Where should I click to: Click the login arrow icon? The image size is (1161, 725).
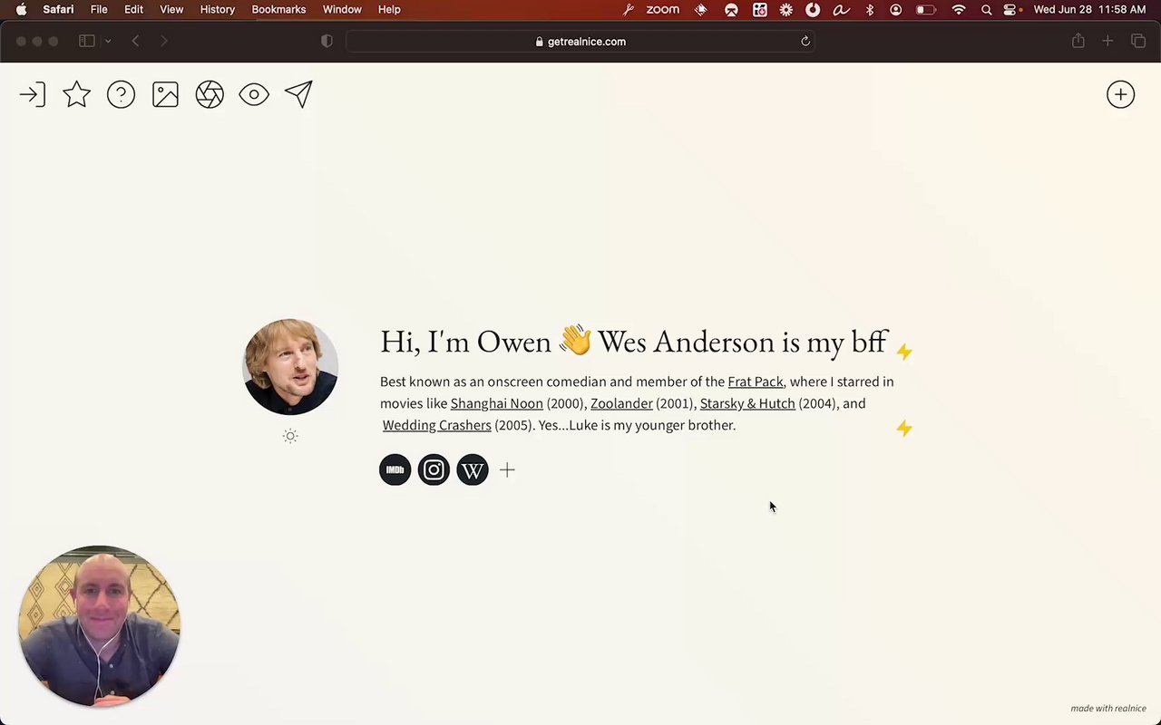click(33, 94)
